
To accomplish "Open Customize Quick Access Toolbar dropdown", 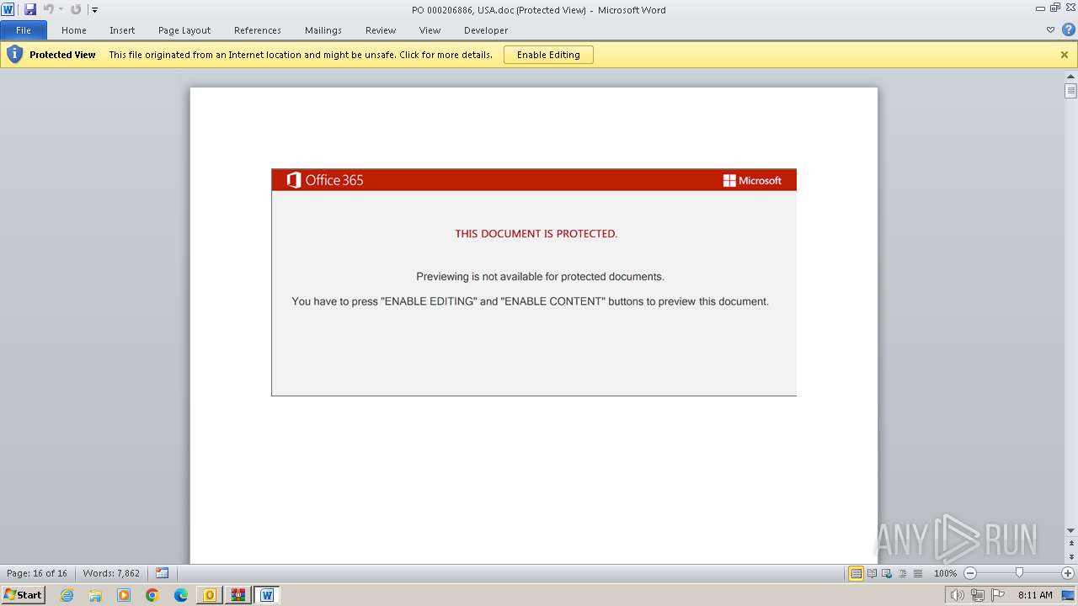I will coord(94,10).
